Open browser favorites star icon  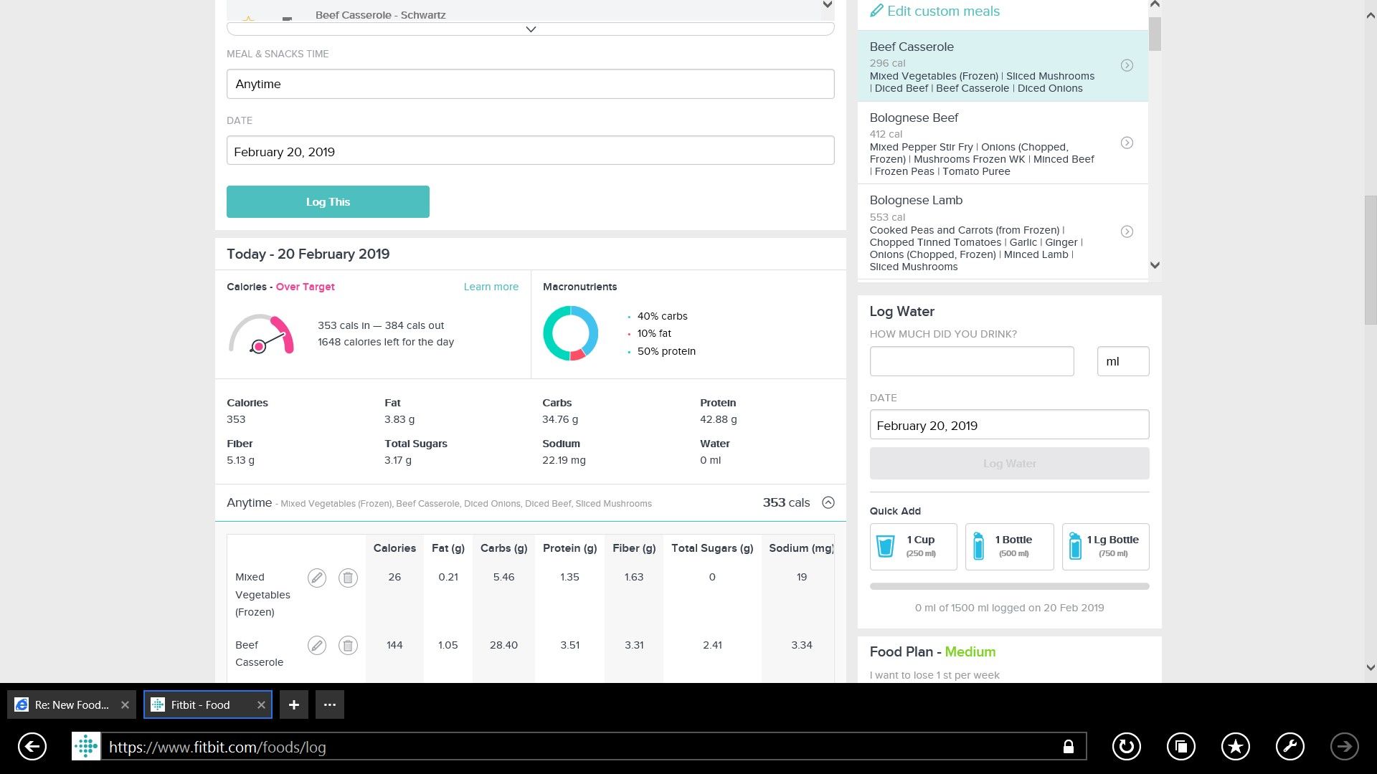click(x=1235, y=747)
